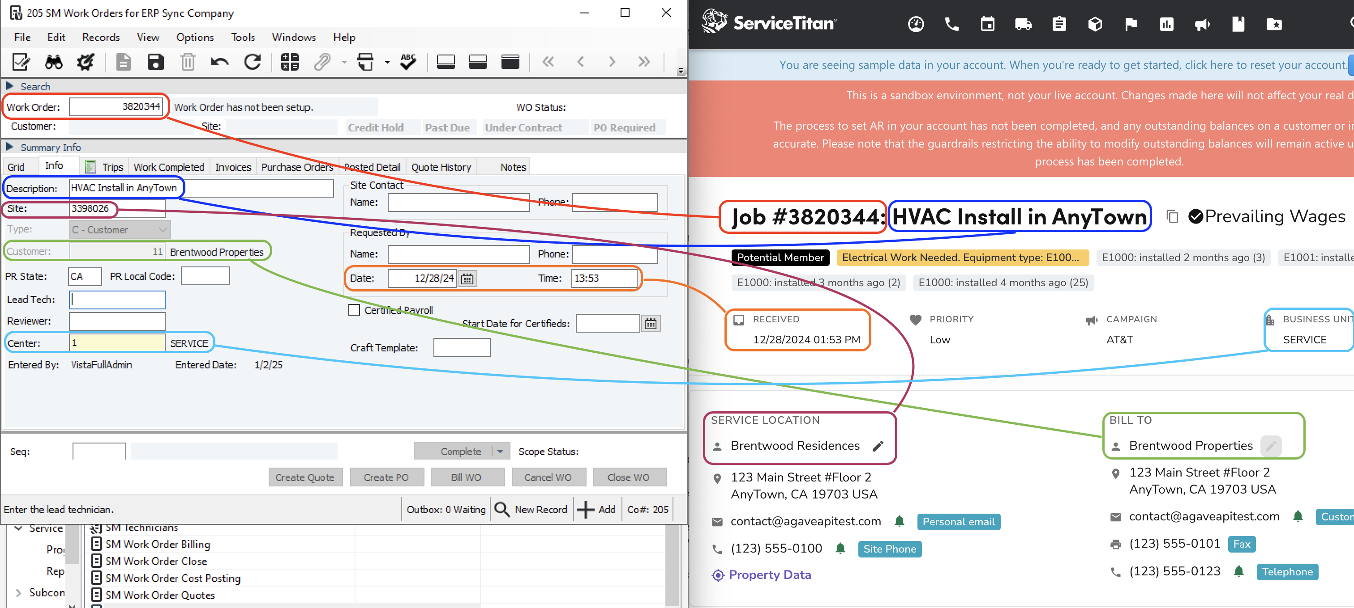
Task: Jump to first record double-left arrow
Action: [548, 62]
